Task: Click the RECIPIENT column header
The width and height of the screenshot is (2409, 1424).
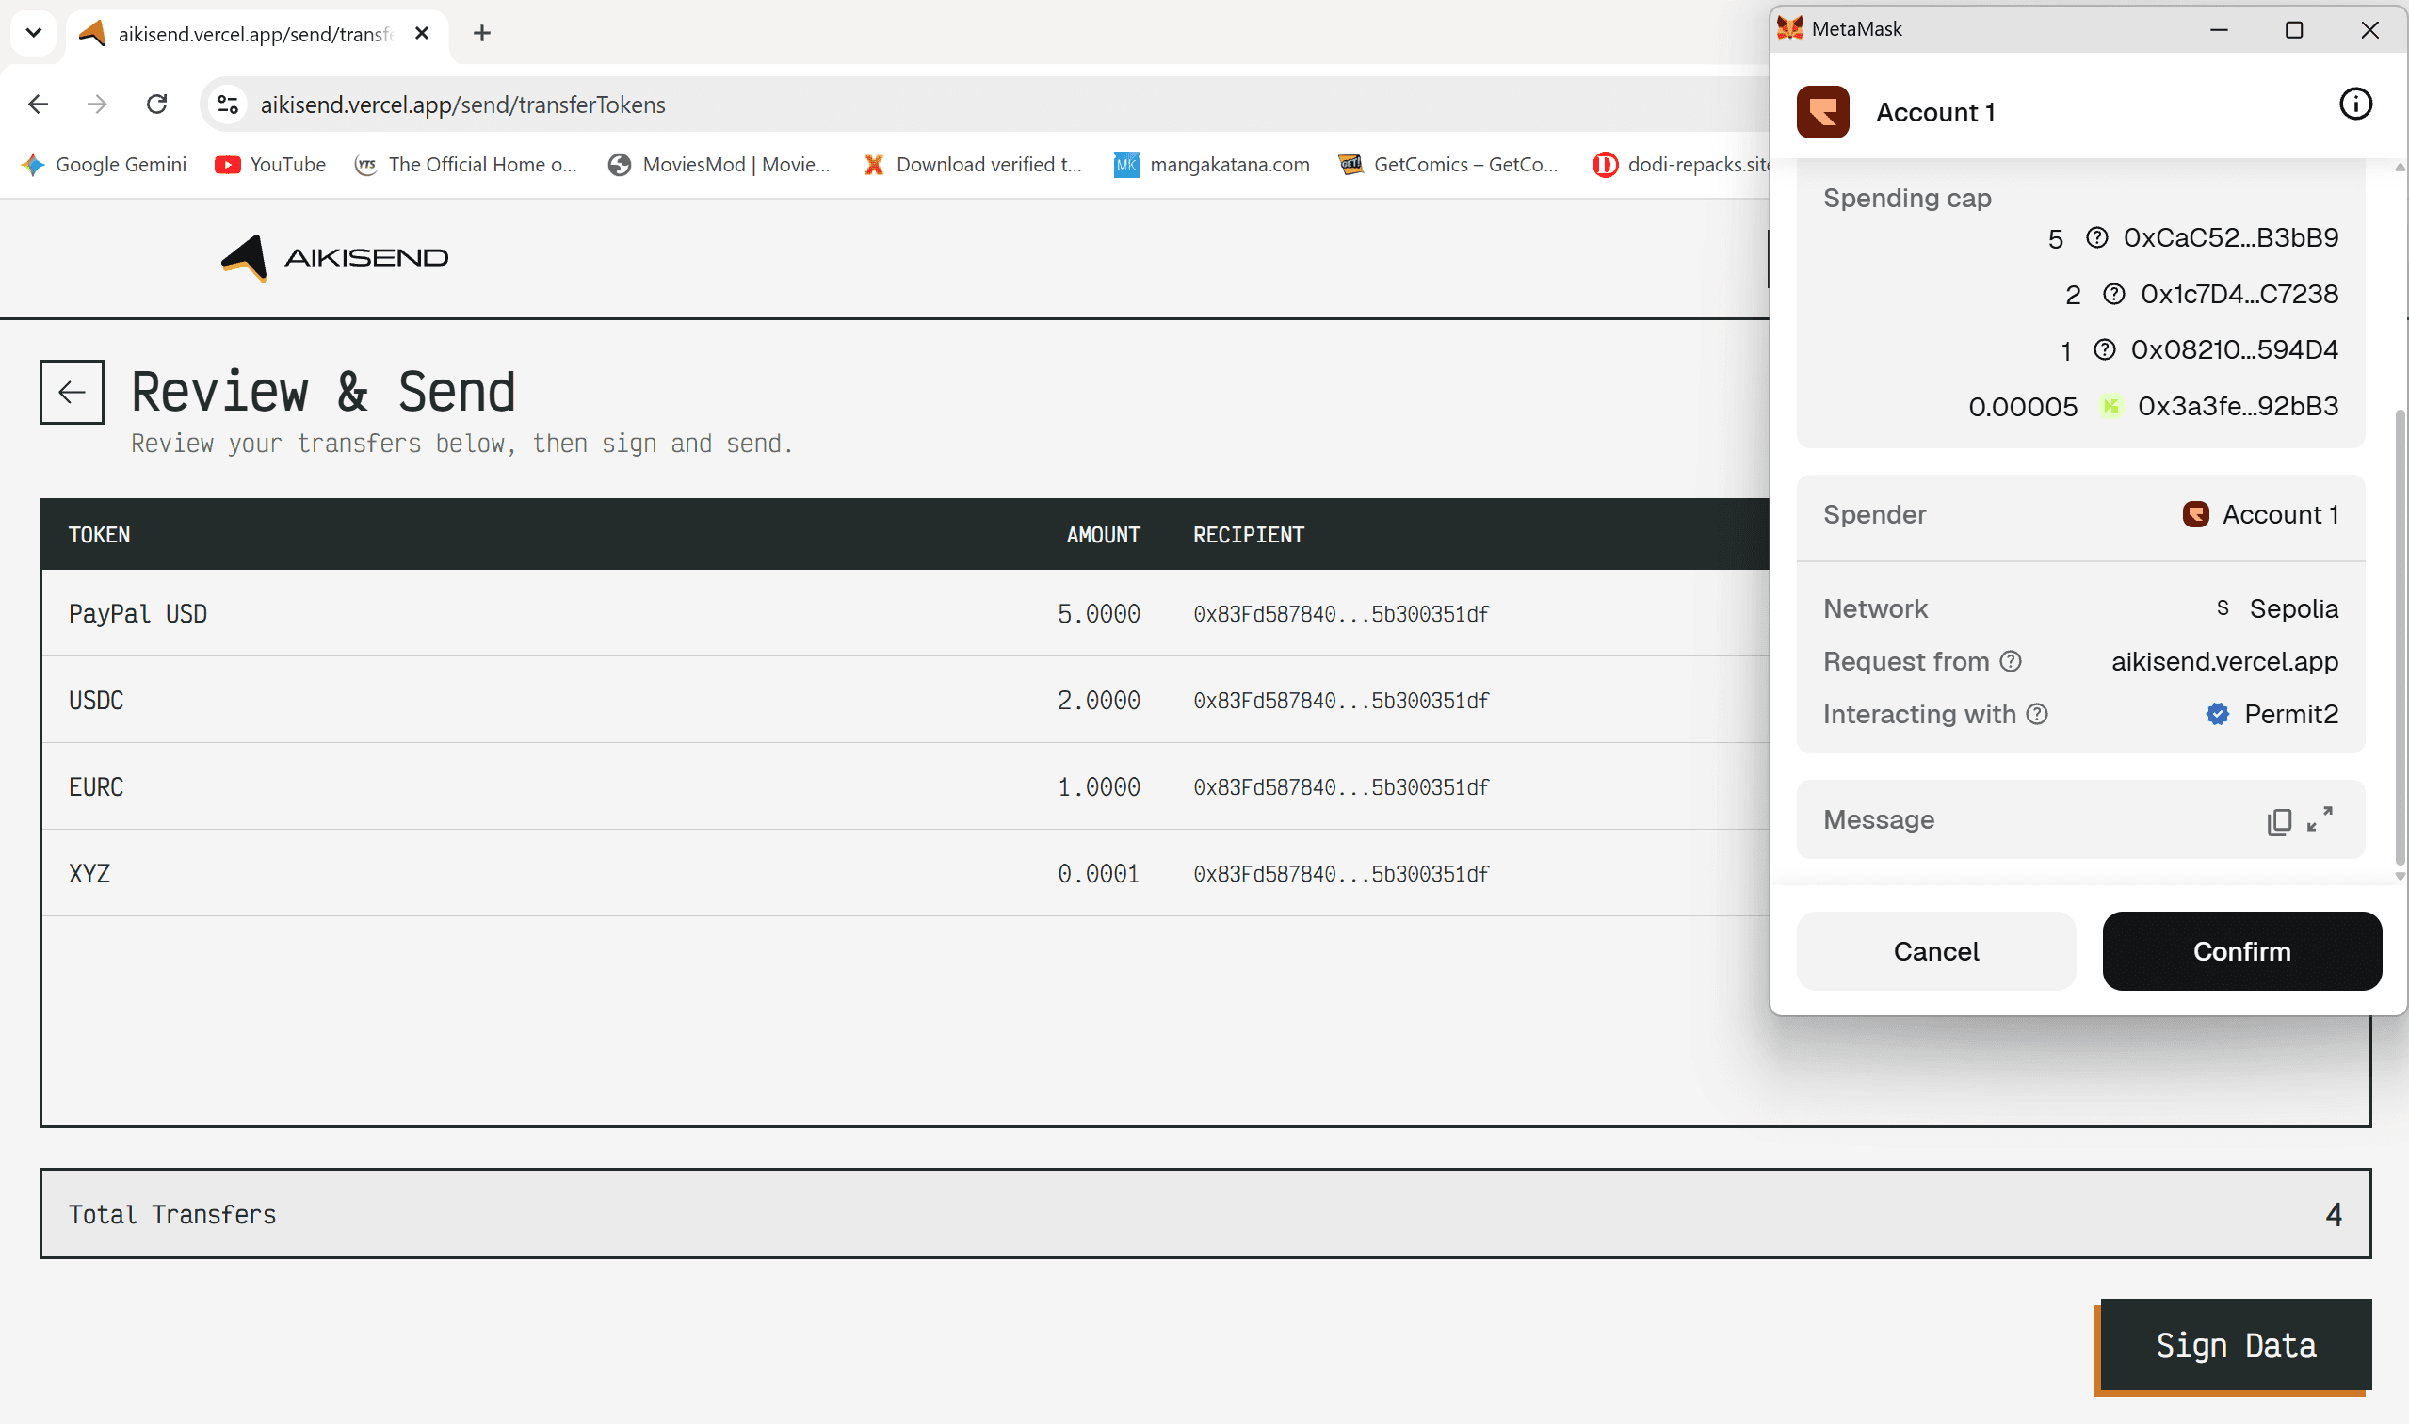Action: (1248, 535)
